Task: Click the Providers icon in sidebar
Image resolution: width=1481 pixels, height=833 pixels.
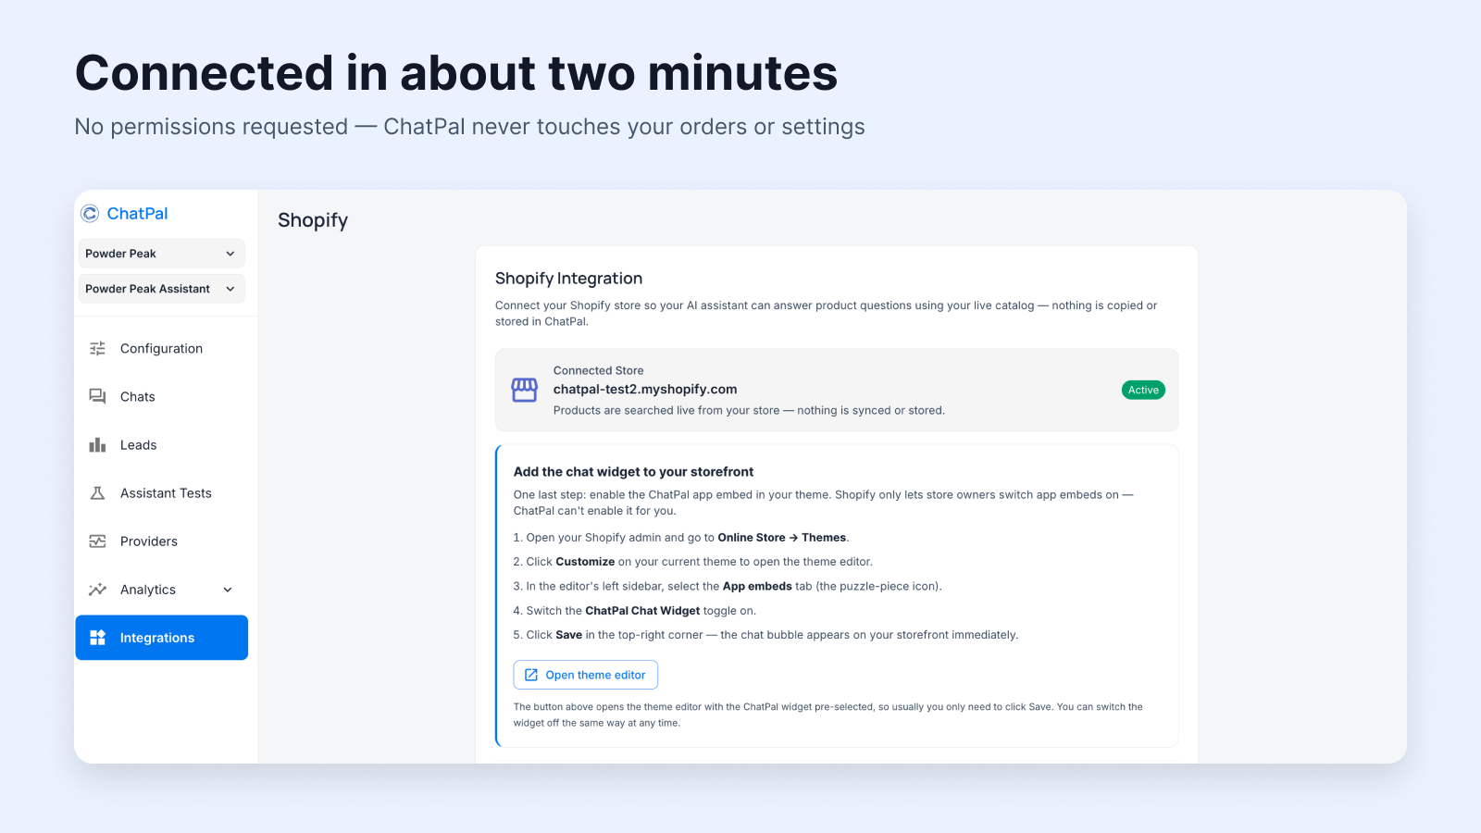Action: point(97,541)
